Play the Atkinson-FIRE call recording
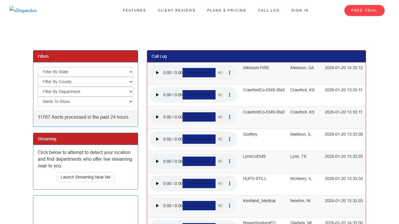 [x=157, y=73]
